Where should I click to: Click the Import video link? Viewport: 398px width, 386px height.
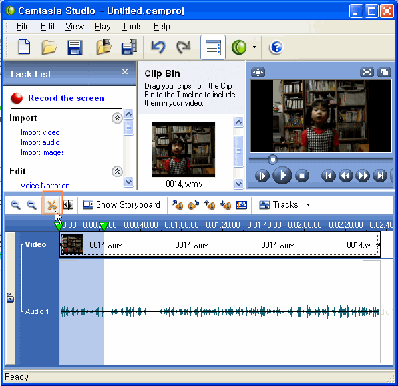pyautogui.click(x=40, y=132)
